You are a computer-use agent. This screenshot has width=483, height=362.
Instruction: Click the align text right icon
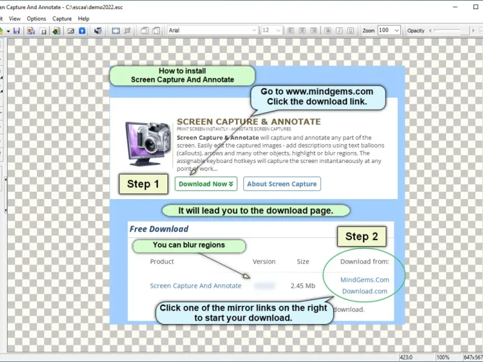coord(313,31)
